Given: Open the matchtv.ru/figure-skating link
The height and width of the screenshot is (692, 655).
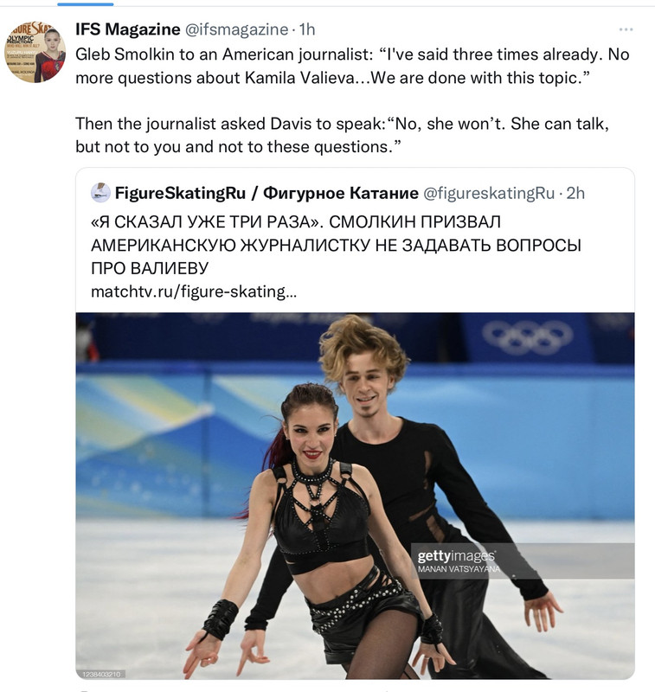Looking at the screenshot, I should 194,292.
